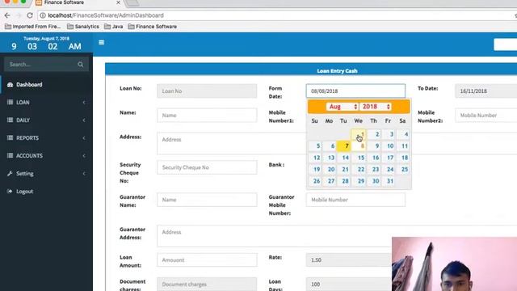Click the hamburger sidebar toggle icon
517x291 pixels.
point(101,42)
